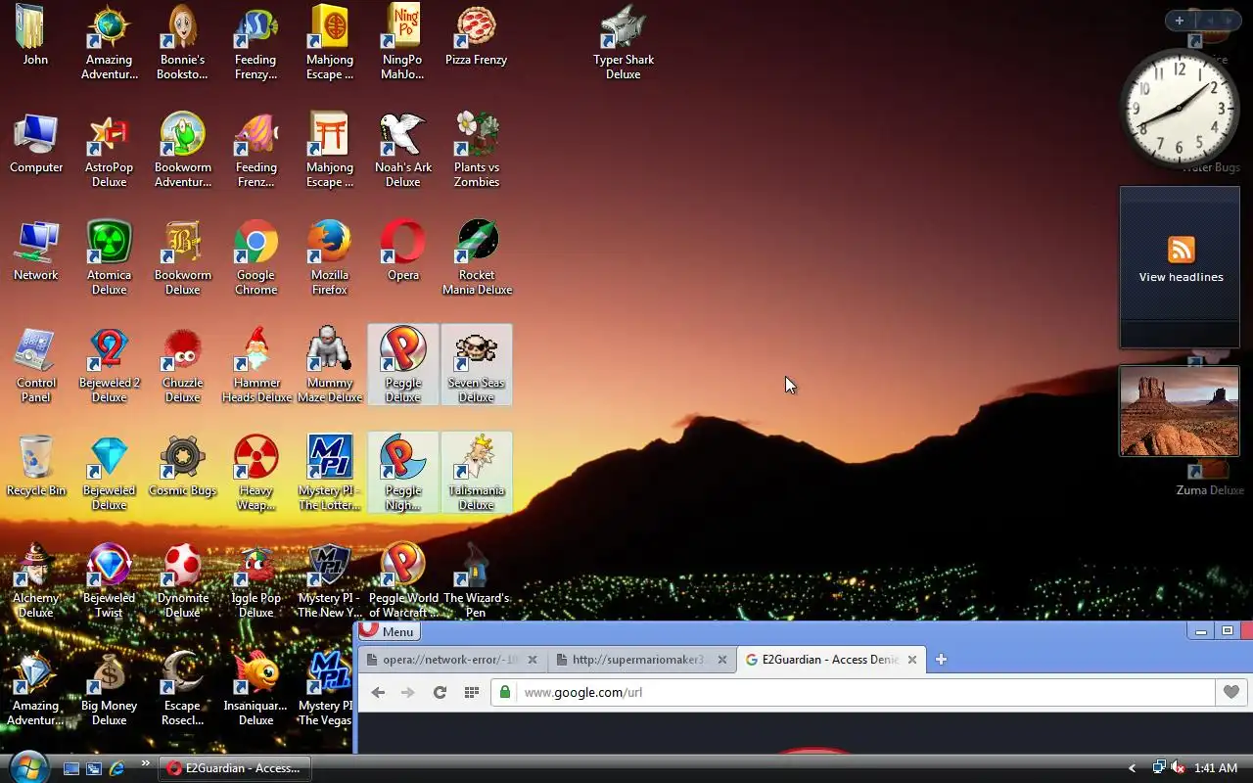Launch Typer Shark Deluxe shortcut

pos(624,42)
